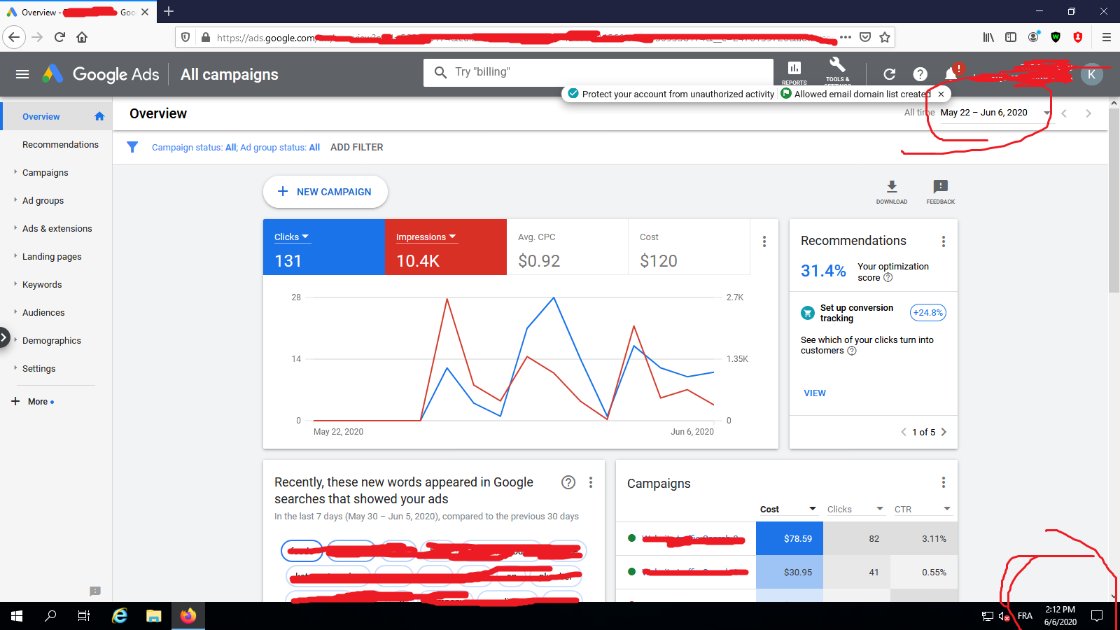The image size is (1120, 630).
Task: Open the notifications bell
Action: pos(951,73)
